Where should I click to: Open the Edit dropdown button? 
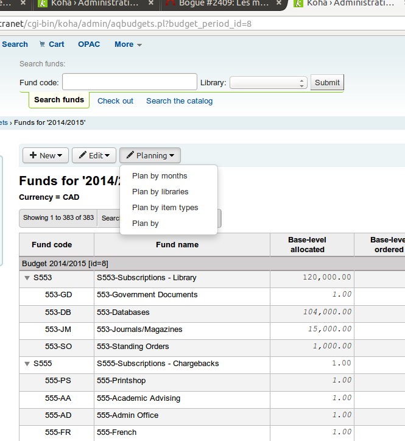coord(94,155)
